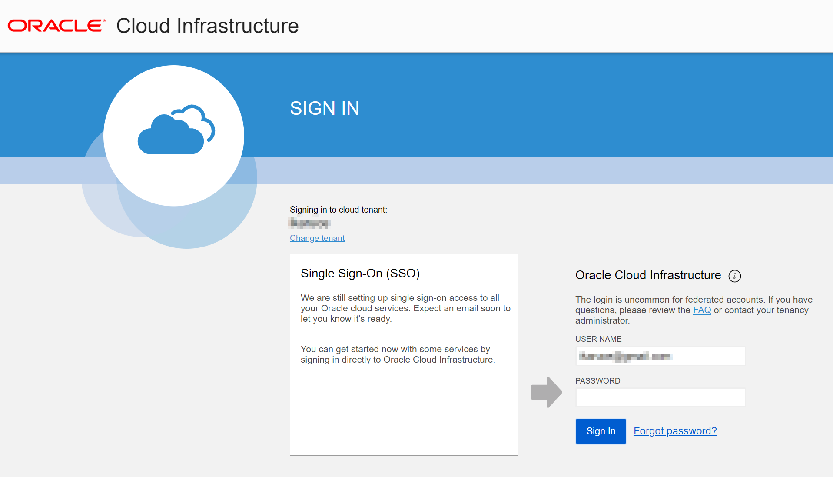Viewport: 833px width, 477px height.
Task: Click the cloud icon in white circle
Action: click(176, 130)
